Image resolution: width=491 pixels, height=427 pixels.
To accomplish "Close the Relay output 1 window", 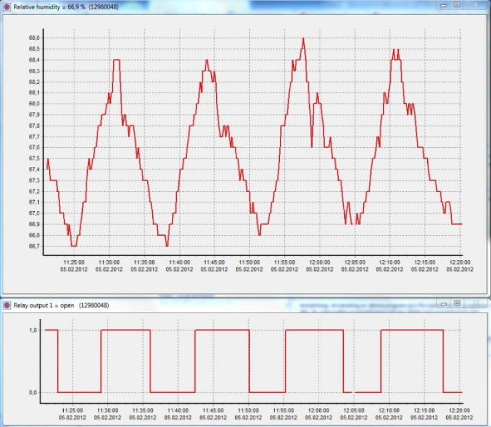I will [476, 303].
